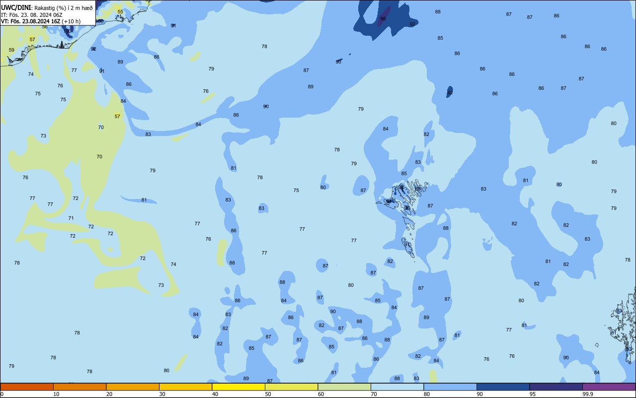Click the 0–10 dark orange legend swatch
The width and height of the screenshot is (636, 398).
pos(27,387)
